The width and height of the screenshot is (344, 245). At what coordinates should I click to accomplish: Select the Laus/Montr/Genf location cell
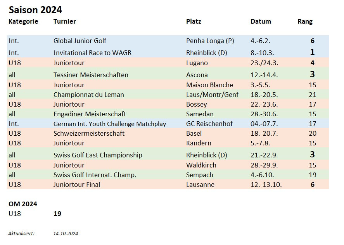212,95
